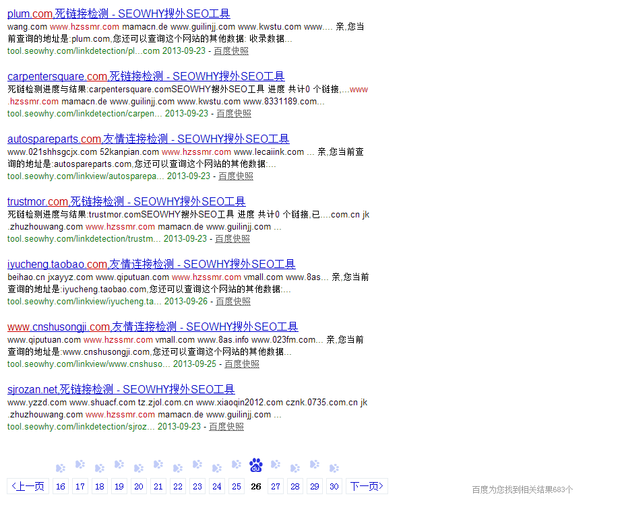Jump to results page 25
Image resolution: width=620 pixels, height=509 pixels.
click(x=237, y=486)
